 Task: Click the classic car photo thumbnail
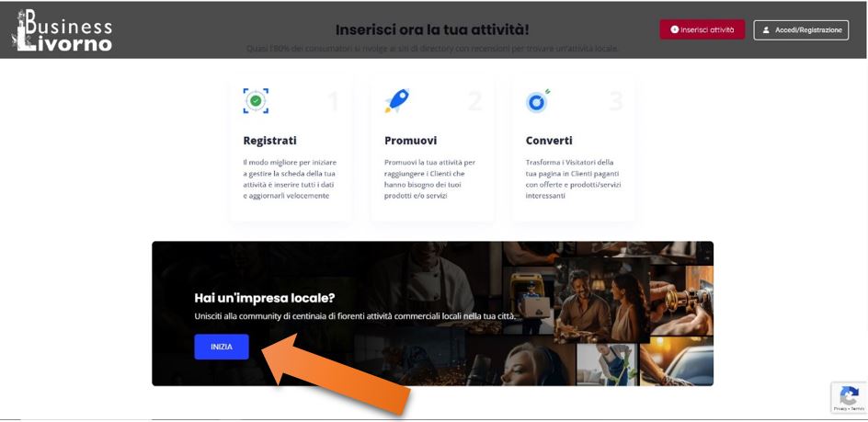click(x=677, y=361)
